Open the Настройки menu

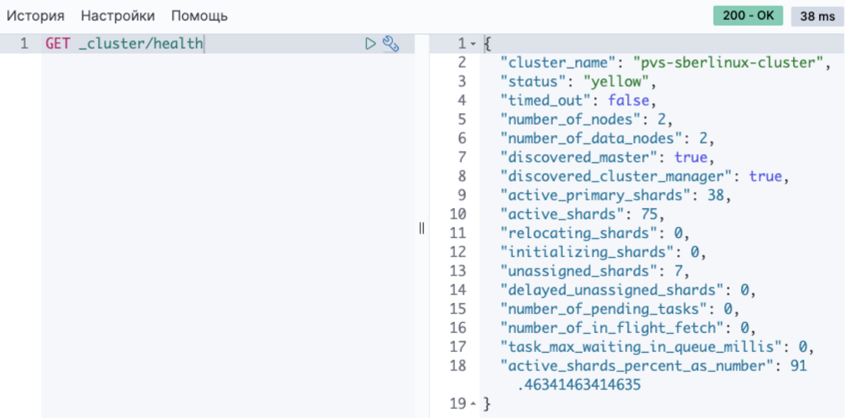click(118, 16)
